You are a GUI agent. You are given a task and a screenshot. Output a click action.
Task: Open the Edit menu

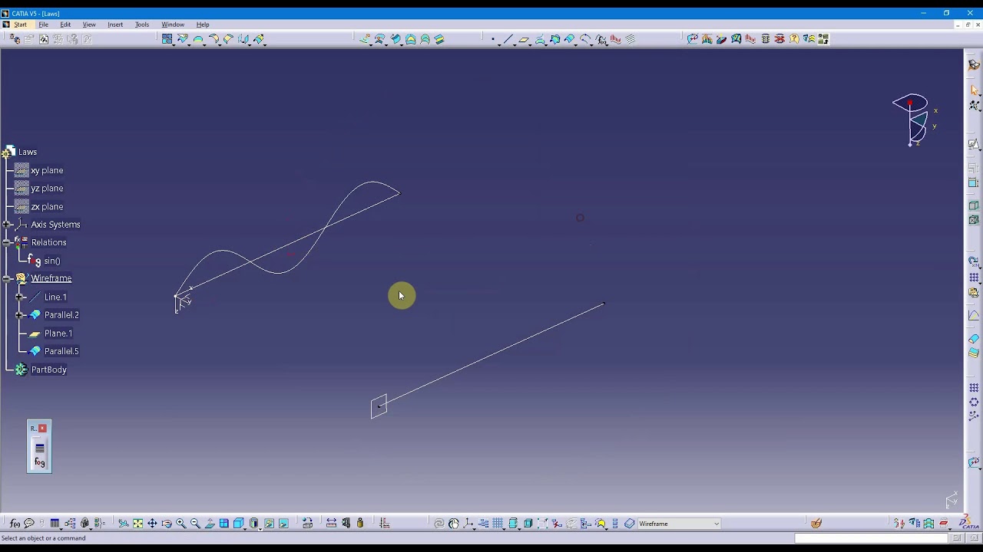[65, 25]
